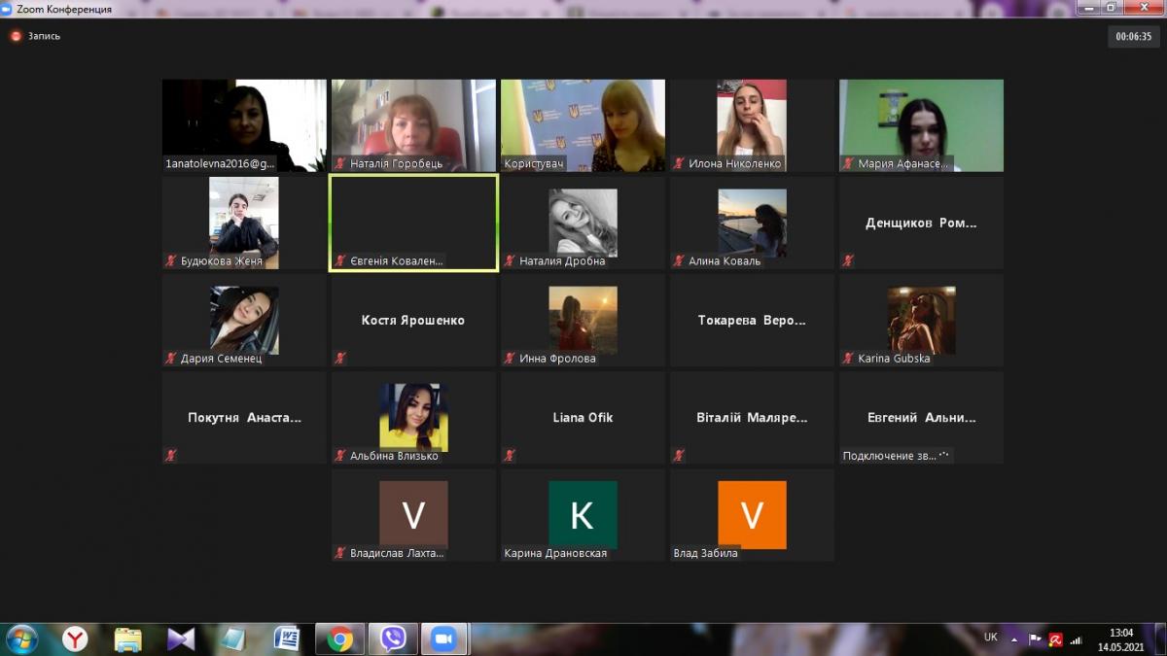Image resolution: width=1167 pixels, height=656 pixels.
Task: Click the Windows Start button
Action: (x=21, y=639)
